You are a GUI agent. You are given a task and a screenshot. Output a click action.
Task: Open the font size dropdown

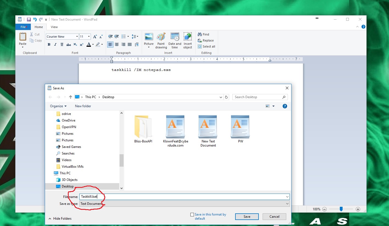tap(89, 37)
